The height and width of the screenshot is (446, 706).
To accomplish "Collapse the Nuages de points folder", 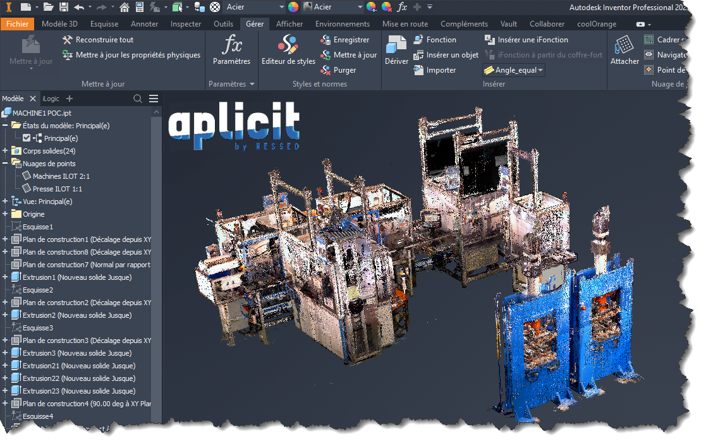I will pos(5,164).
